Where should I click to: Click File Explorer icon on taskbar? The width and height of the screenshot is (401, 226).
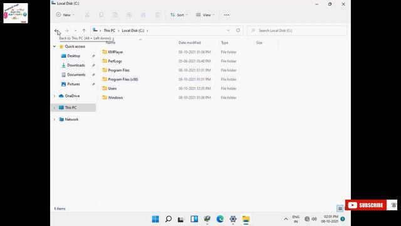246,219
